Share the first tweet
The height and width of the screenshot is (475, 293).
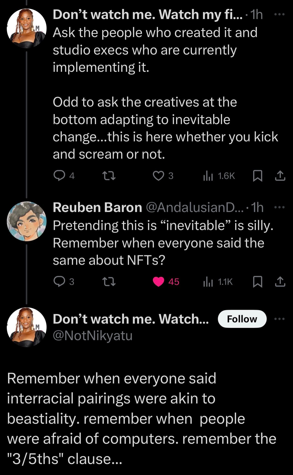tap(280, 176)
